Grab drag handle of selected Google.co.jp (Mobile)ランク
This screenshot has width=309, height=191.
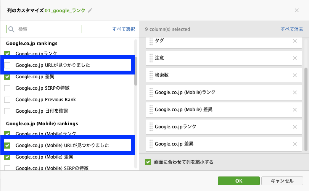151,92
